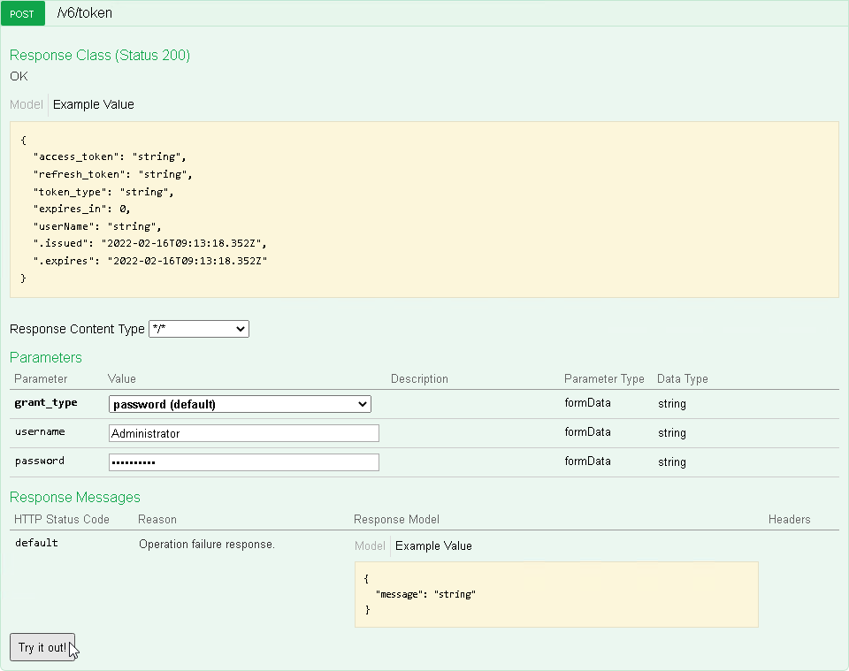Click the username input field
849x671 pixels.
[244, 433]
